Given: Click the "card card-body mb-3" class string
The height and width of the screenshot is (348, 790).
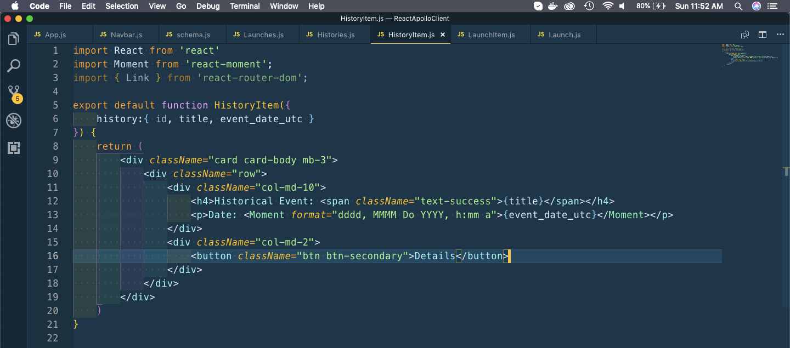Looking at the screenshot, I should 270,160.
